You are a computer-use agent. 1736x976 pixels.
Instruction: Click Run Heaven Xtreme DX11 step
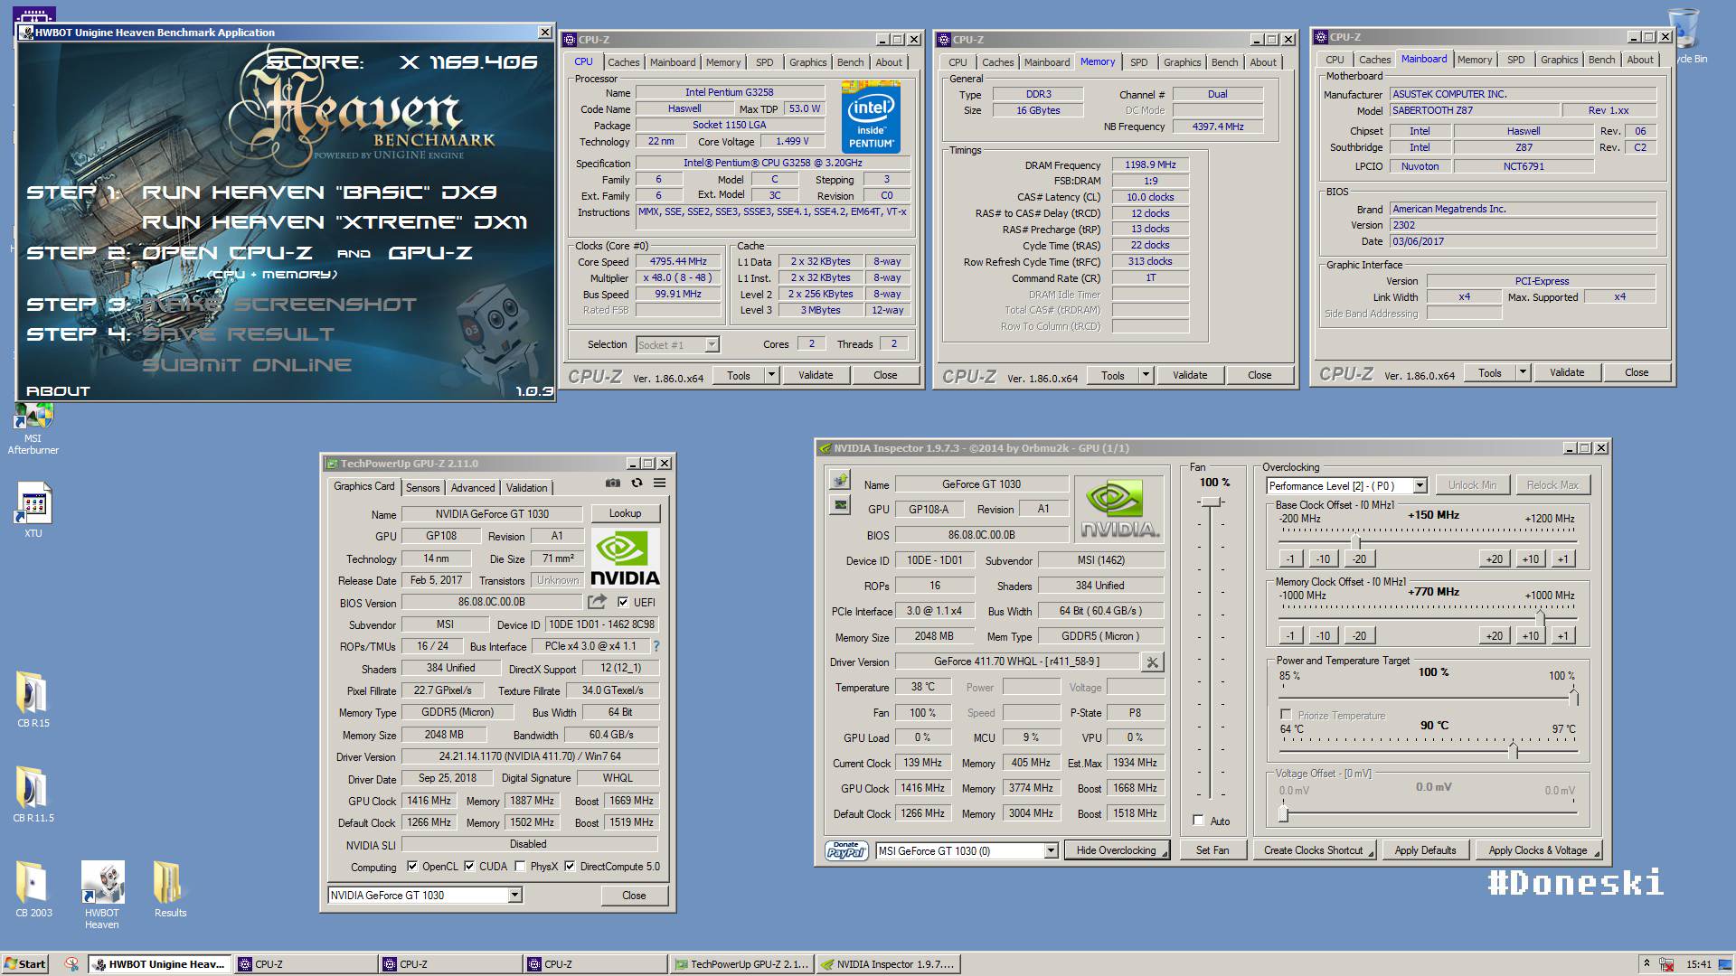coord(335,222)
